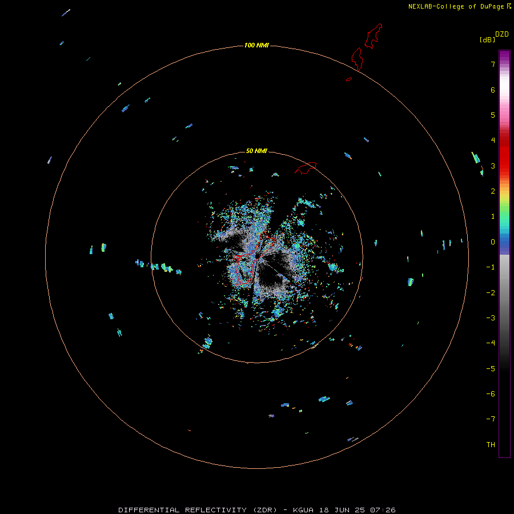Click the 0 value on the color scale
Screen dimensions: 514x514
click(493, 242)
